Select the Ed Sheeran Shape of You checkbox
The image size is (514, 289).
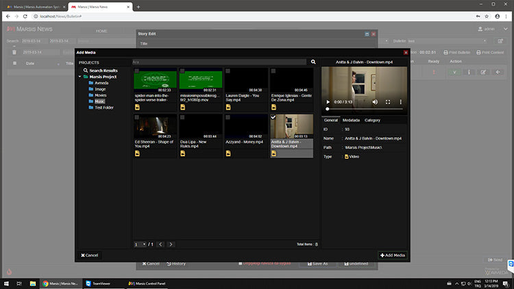(x=137, y=117)
